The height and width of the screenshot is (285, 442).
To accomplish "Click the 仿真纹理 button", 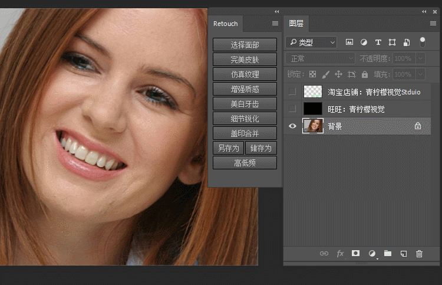I will click(245, 74).
